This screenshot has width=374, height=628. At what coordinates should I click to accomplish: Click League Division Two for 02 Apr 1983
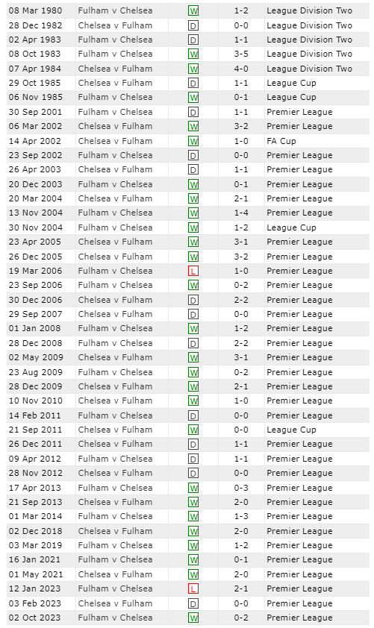(x=309, y=40)
